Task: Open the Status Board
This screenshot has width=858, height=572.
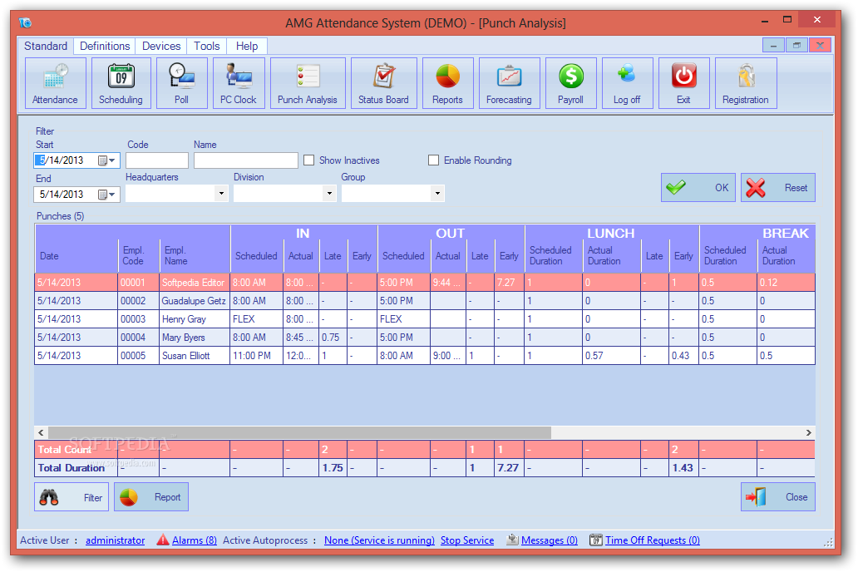Action: click(x=383, y=83)
